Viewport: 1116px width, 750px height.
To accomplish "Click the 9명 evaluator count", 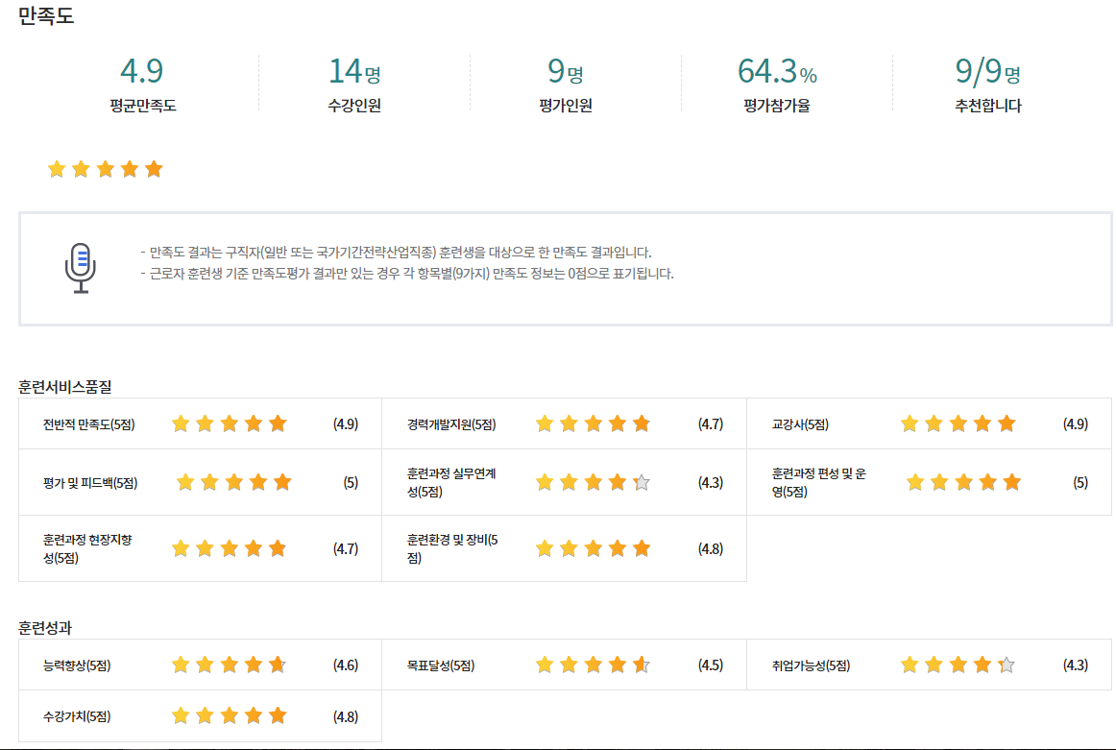I will (566, 70).
